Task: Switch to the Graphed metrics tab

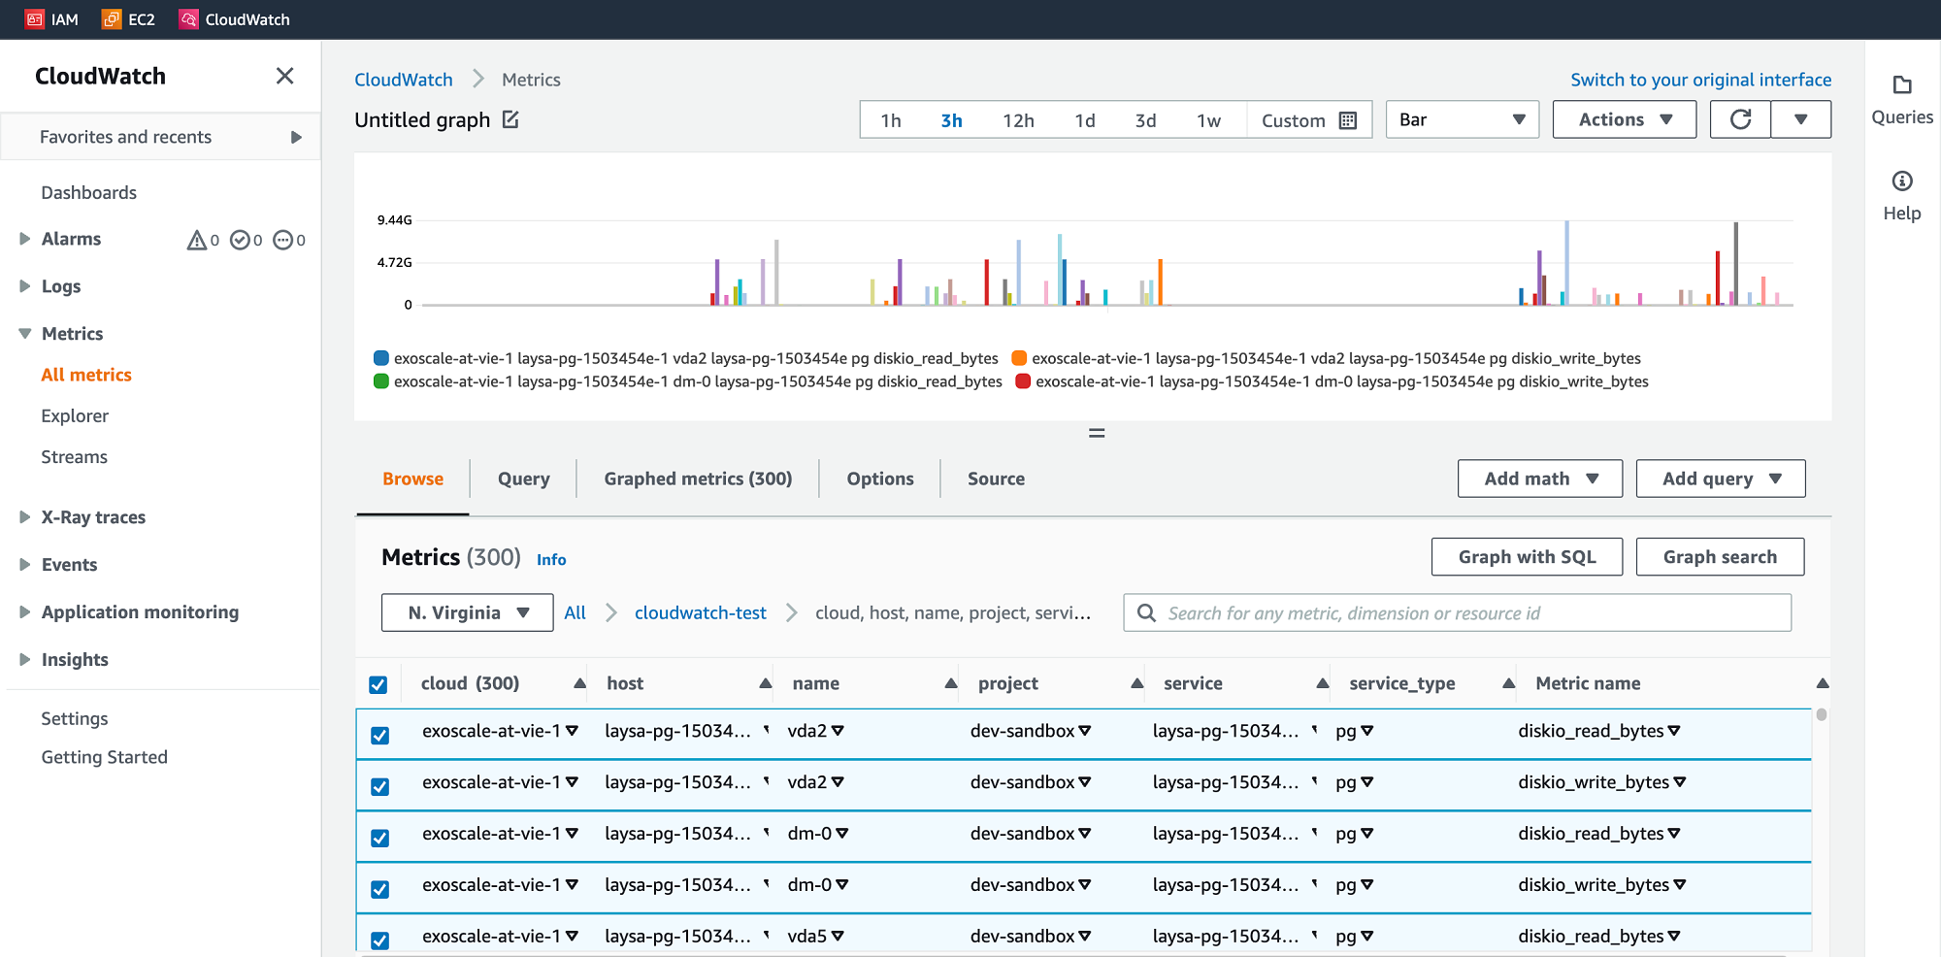Action: tap(697, 478)
